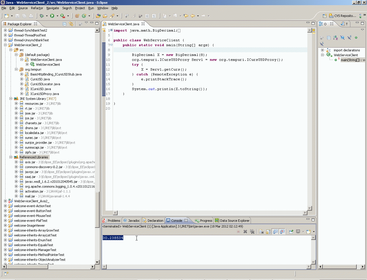Toggle Hide Static Members in Outline
The height and width of the screenshot is (280, 367).
(349, 38)
